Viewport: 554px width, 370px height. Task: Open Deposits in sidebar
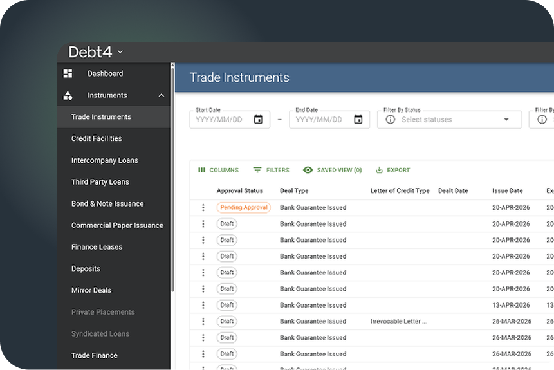(x=114, y=268)
